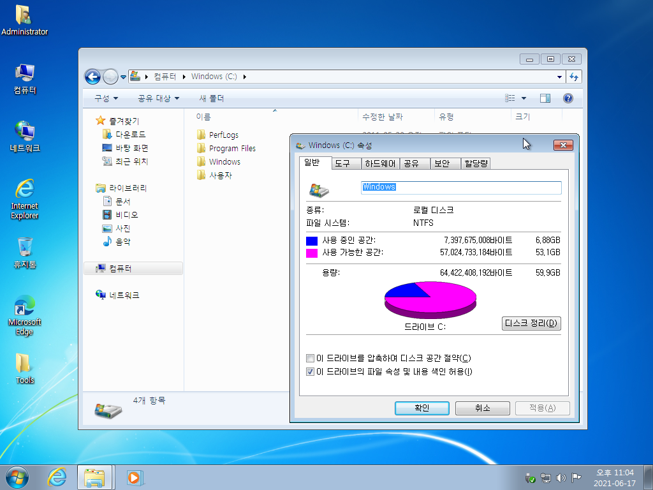Select 바탕 화면 in the sidebar
This screenshot has width=653, height=490.
125,148
